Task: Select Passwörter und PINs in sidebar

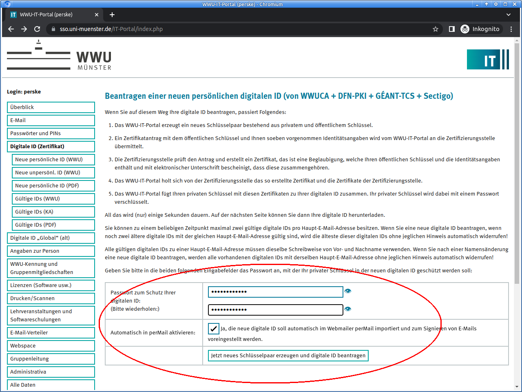Action: (51, 134)
